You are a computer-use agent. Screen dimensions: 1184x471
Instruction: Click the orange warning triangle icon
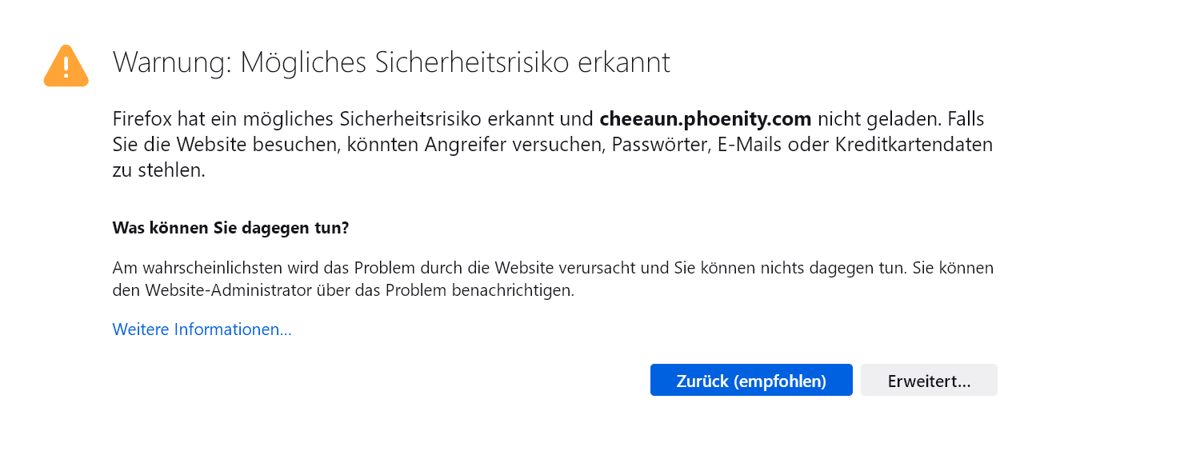[x=66, y=66]
